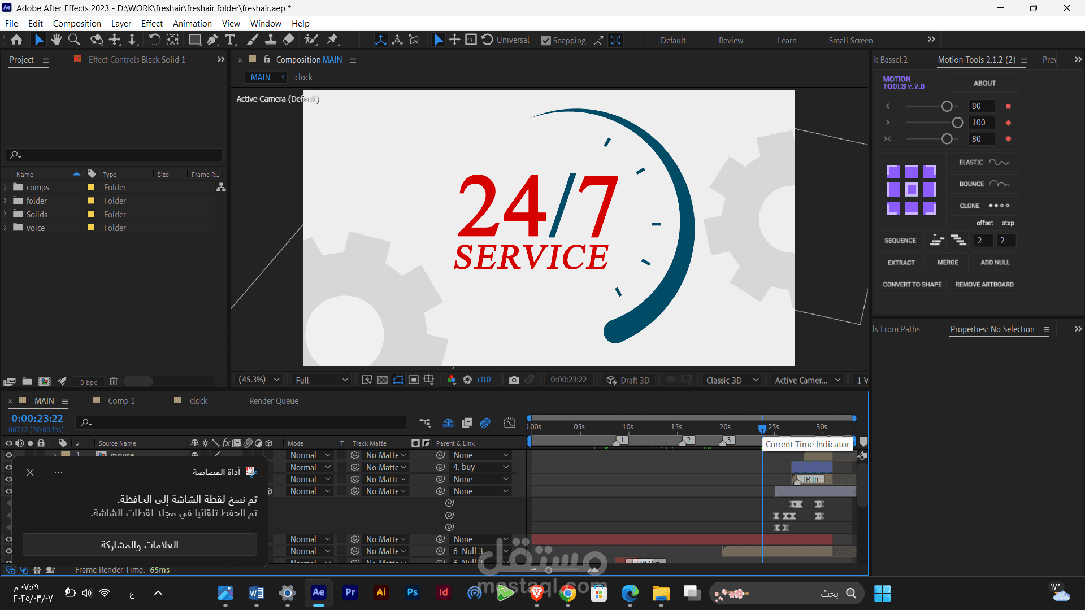Hide the first timeline layer's eye toggle
The height and width of the screenshot is (610, 1085).
[8, 455]
